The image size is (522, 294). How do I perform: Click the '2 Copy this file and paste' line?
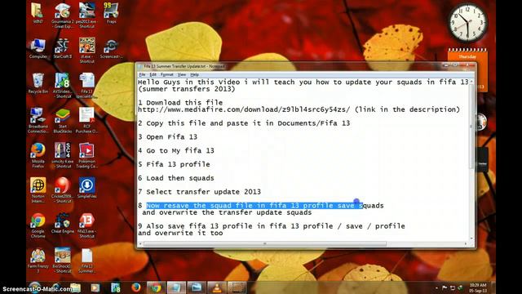click(244, 123)
